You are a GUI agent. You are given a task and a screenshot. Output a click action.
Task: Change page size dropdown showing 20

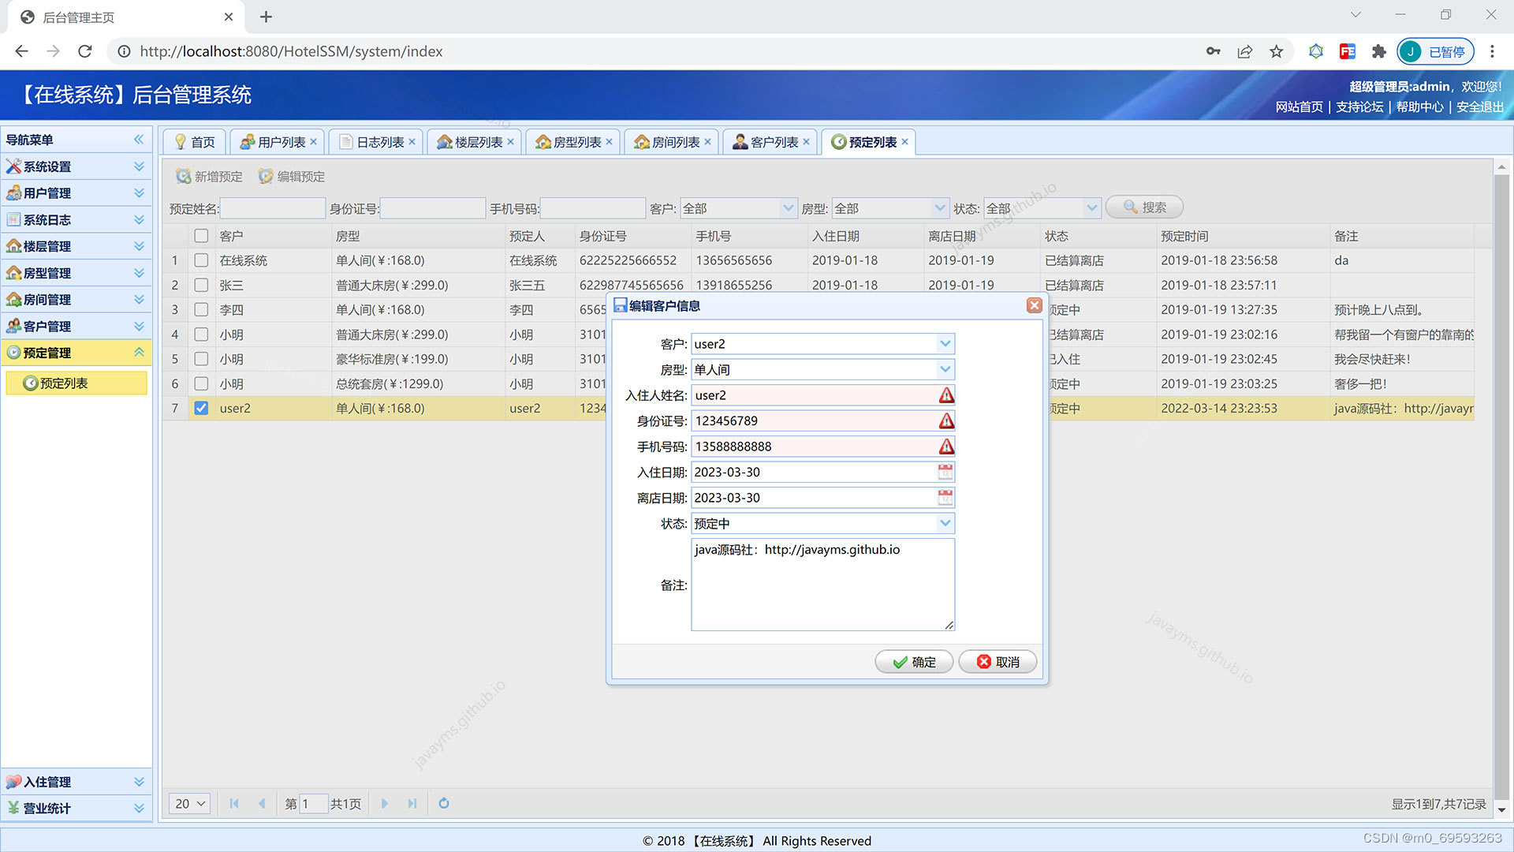[190, 803]
